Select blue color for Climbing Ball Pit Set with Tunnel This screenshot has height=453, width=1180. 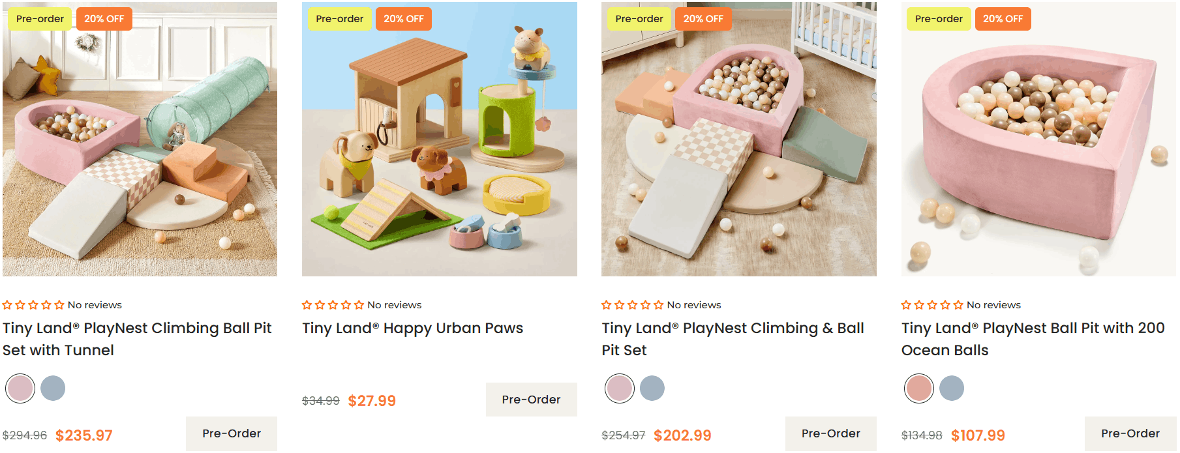(x=53, y=388)
